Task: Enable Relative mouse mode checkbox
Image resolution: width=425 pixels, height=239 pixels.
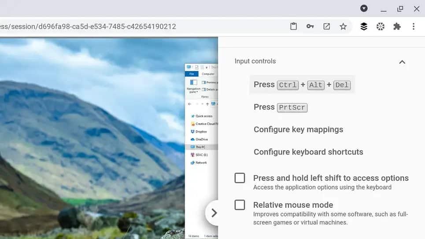Action: (240, 205)
